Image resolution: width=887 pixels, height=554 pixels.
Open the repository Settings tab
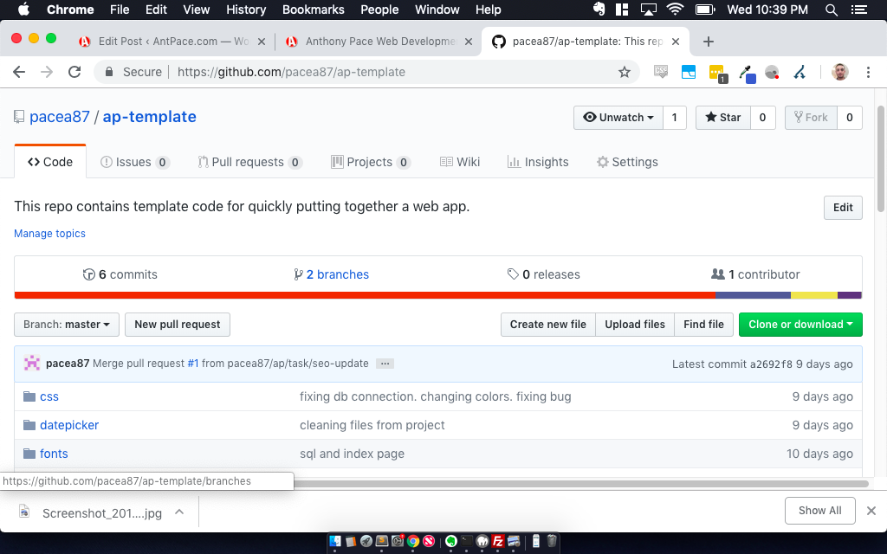[x=627, y=162]
